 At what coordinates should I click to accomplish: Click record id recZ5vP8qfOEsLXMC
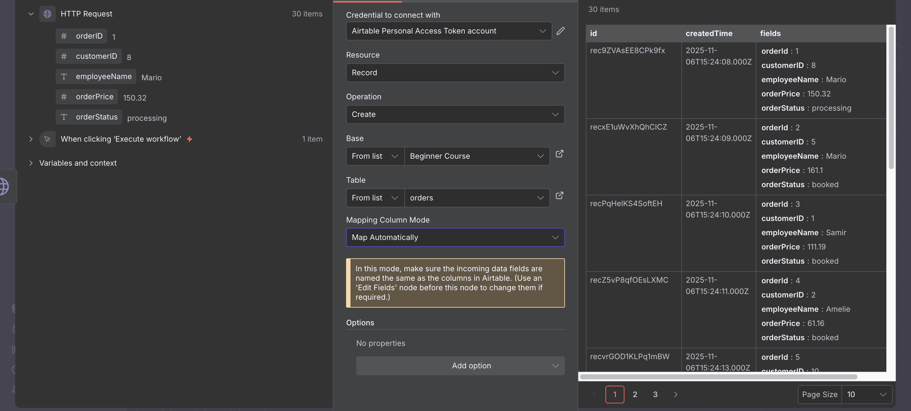[629, 280]
